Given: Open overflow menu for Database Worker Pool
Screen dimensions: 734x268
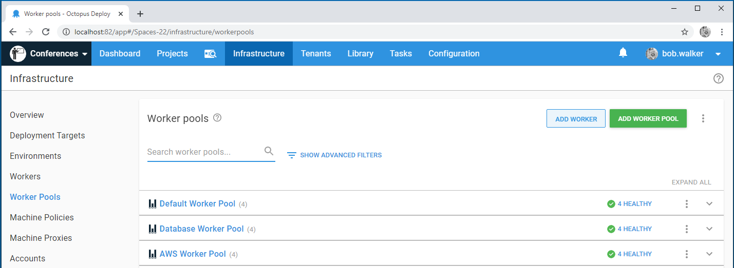Looking at the screenshot, I should 686,229.
